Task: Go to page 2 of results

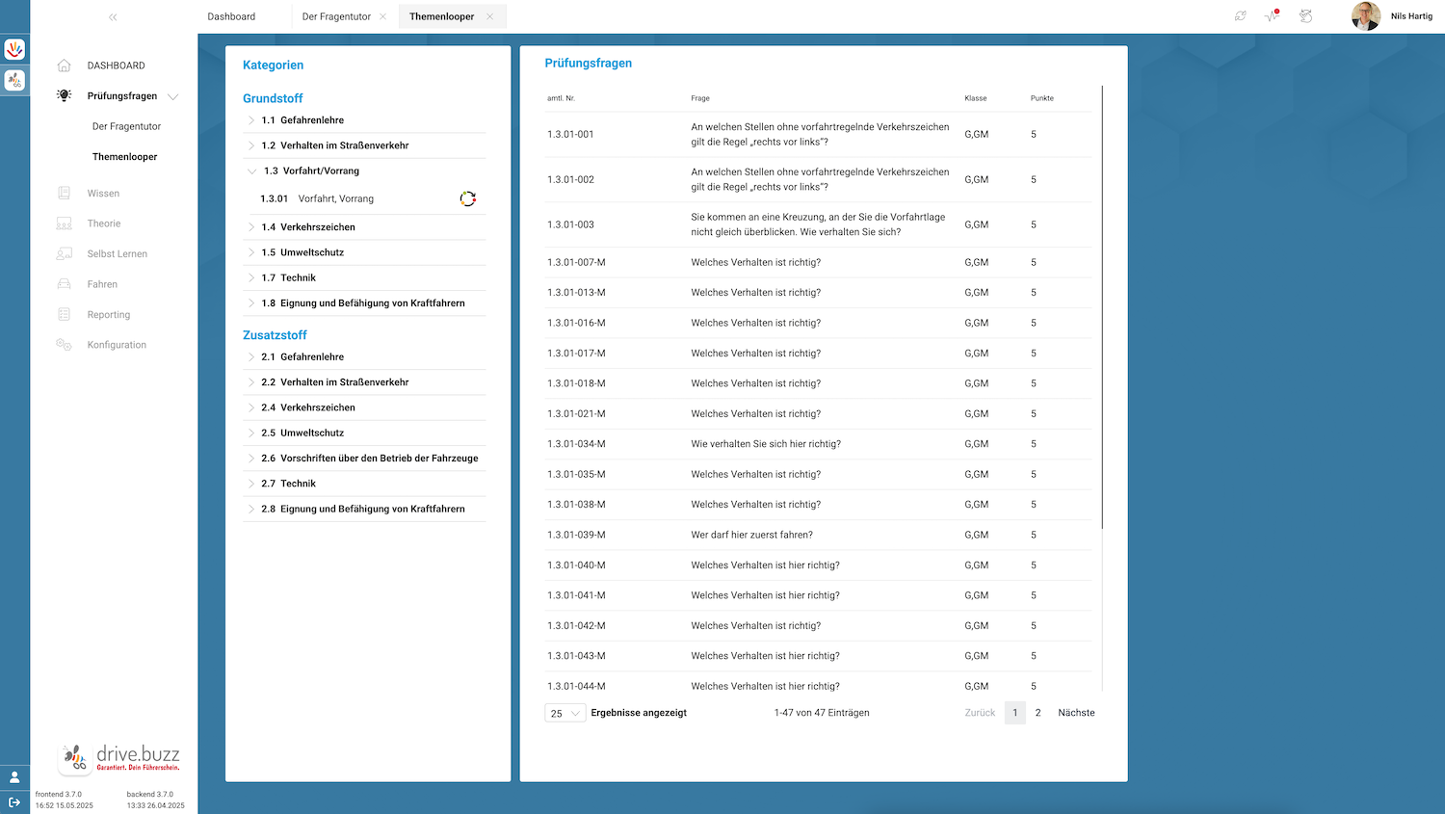Action: pos(1038,713)
